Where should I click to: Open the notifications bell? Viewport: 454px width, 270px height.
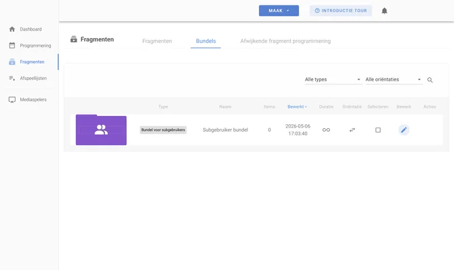click(x=384, y=11)
